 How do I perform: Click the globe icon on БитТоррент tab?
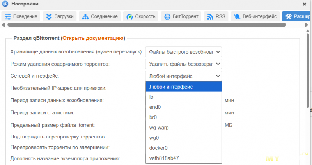pyautogui.click(x=167, y=17)
